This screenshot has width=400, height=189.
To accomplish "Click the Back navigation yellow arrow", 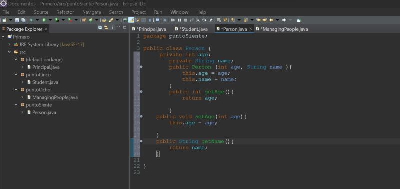I will click(x=271, y=20).
